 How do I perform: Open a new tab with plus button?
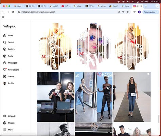(146, 6)
